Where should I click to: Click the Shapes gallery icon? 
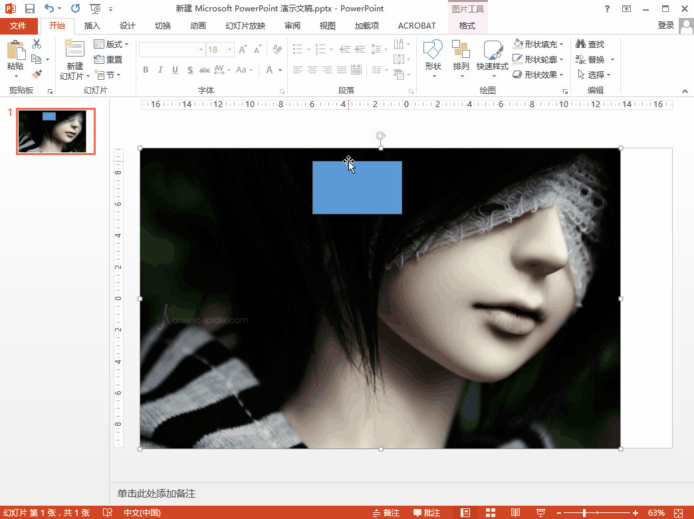[433, 49]
